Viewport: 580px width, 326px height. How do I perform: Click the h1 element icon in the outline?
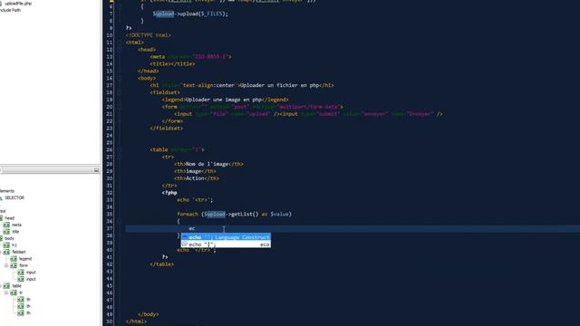6,245
